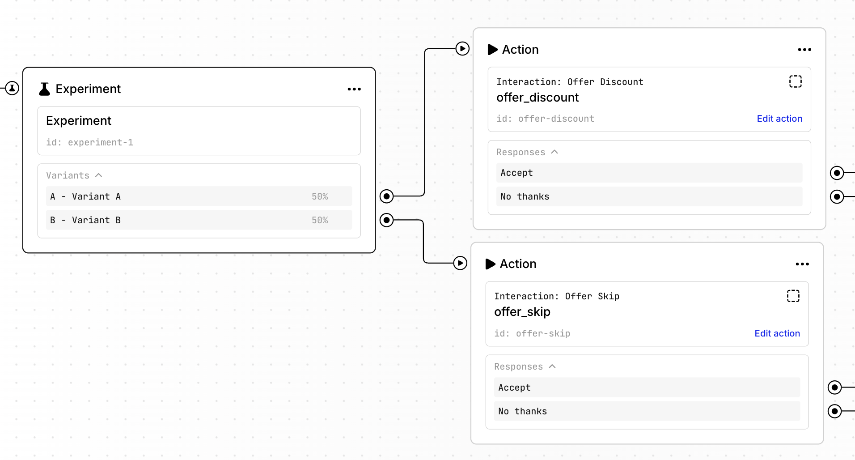Click Edit action link for offer_skip

point(777,333)
